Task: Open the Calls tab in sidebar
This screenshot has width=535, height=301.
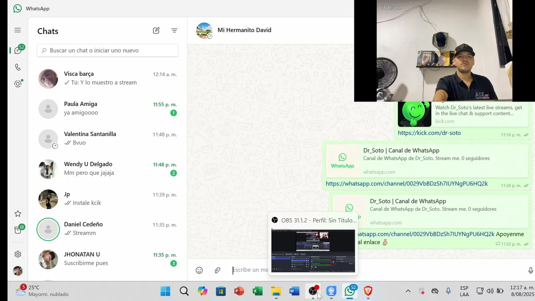Action: pos(18,67)
